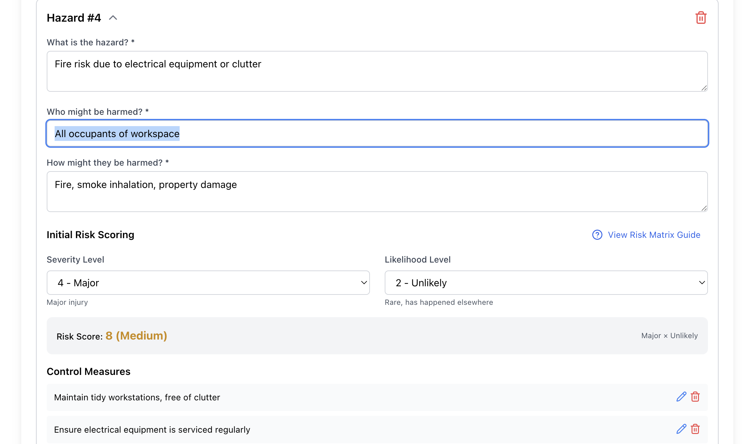This screenshot has height=444, width=755.
Task: Open the Likelihood Level dropdown
Action: coord(546,282)
